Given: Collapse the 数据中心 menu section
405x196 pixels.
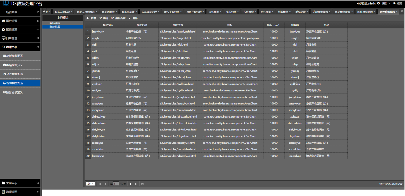Looking at the screenshot, I should click(38, 47).
